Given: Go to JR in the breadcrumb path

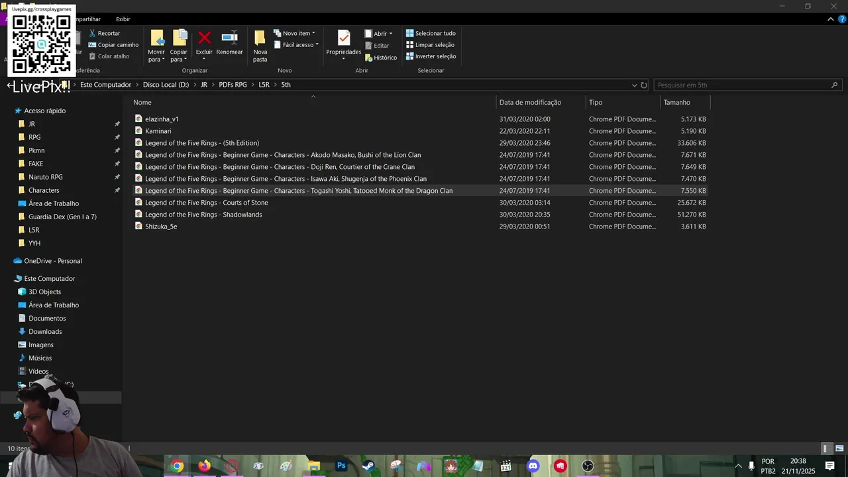Looking at the screenshot, I should pos(204,85).
